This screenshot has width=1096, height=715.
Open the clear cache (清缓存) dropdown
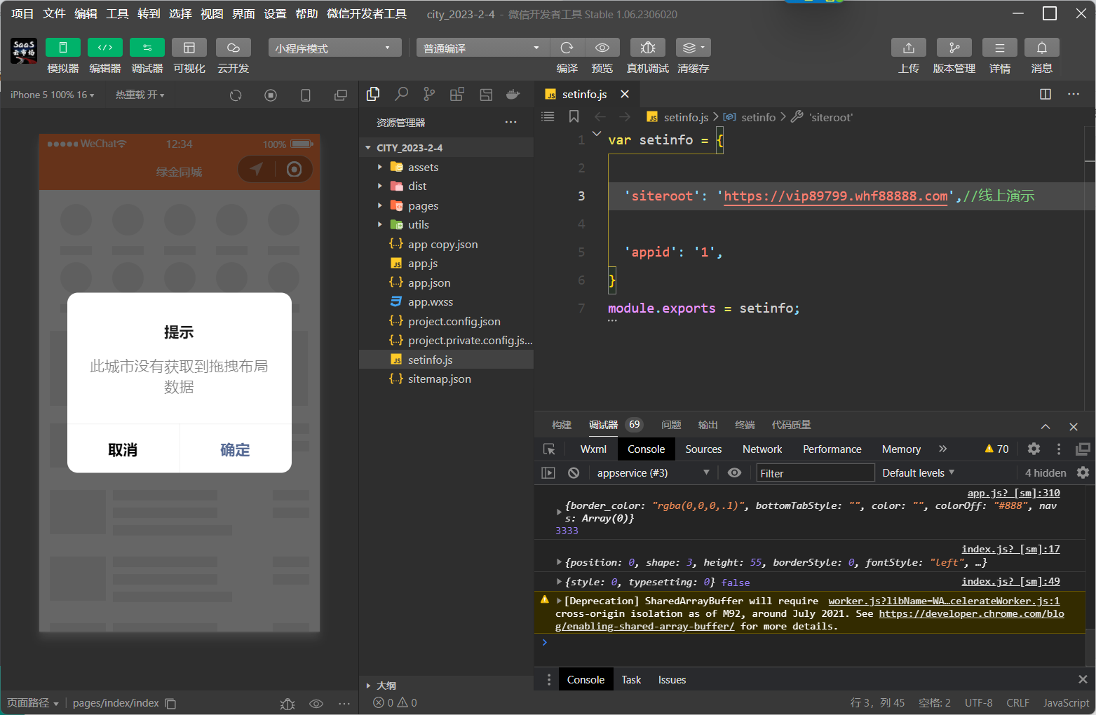(694, 47)
